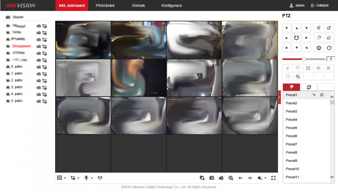Toggle the PTZ light icon

[x=287, y=68]
